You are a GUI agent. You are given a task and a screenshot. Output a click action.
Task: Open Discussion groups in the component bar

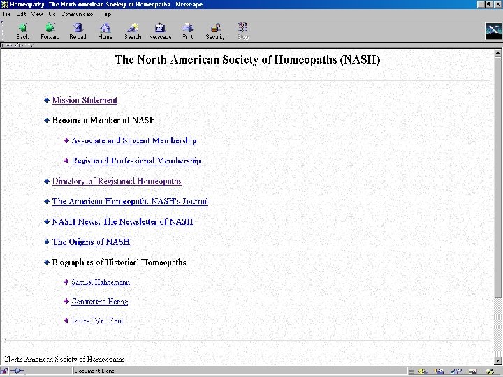tap(455, 371)
